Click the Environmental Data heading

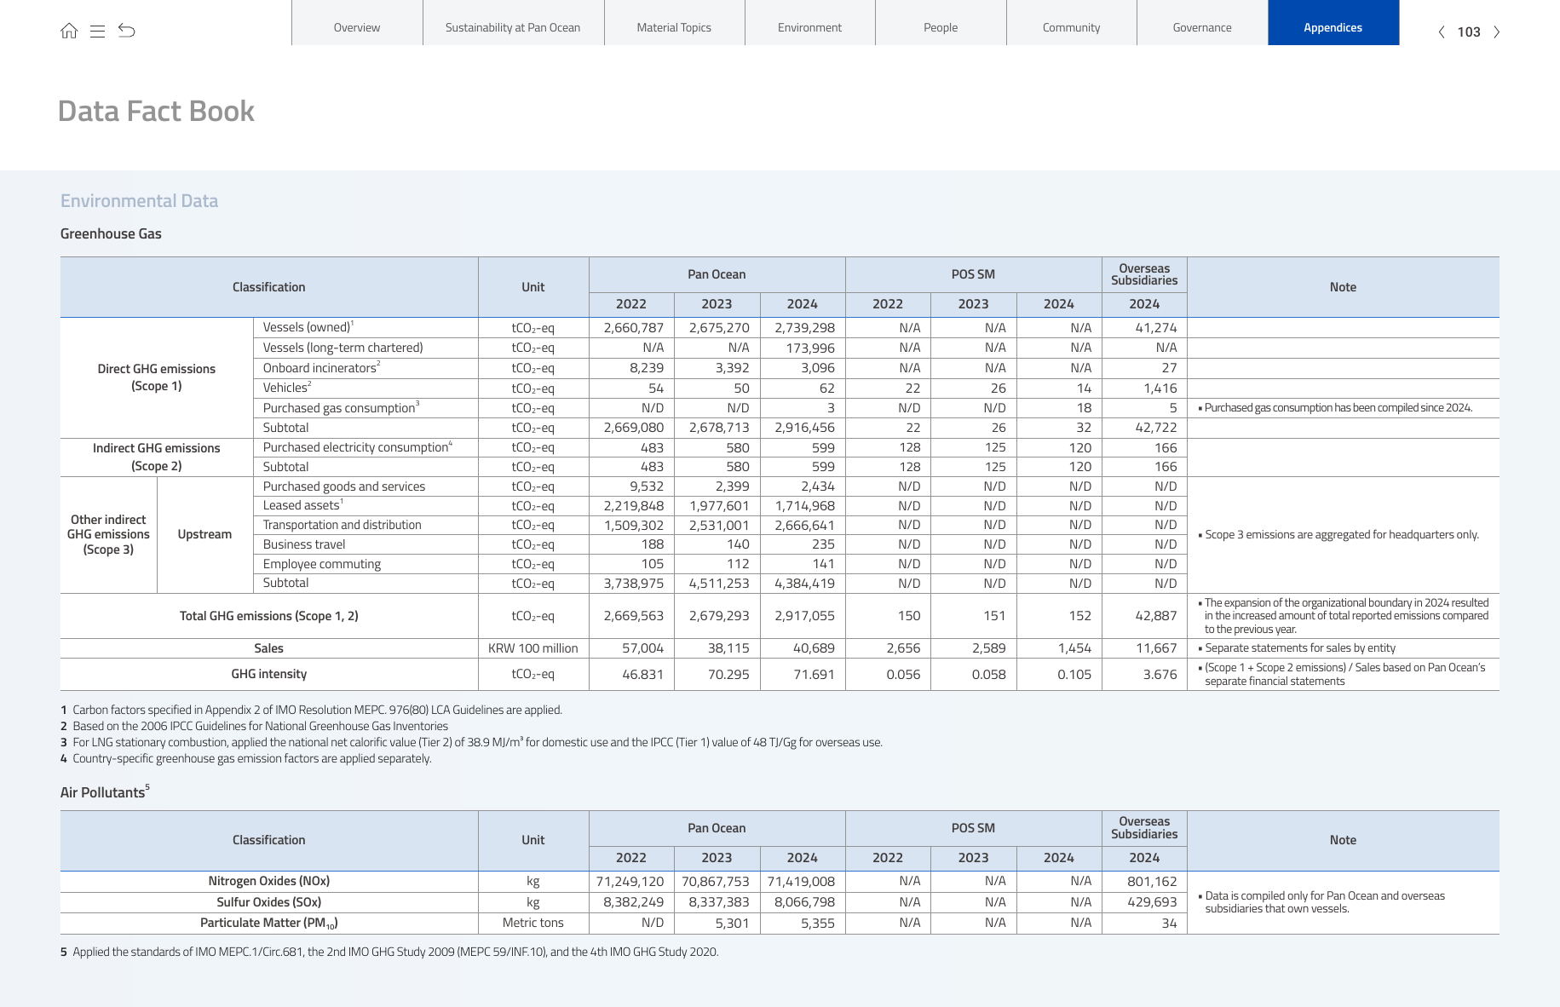tap(139, 201)
